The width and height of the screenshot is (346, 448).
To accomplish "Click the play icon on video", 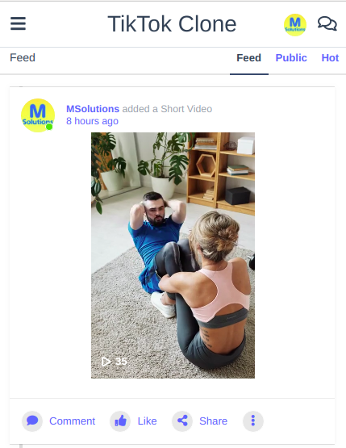I will pyautogui.click(x=106, y=362).
